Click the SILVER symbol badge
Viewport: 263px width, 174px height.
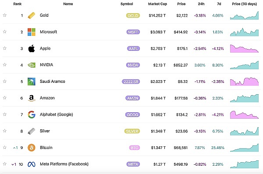pyautogui.click(x=132, y=131)
